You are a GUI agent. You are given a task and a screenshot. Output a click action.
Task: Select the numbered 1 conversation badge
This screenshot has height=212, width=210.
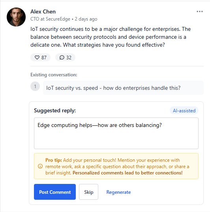(35, 86)
